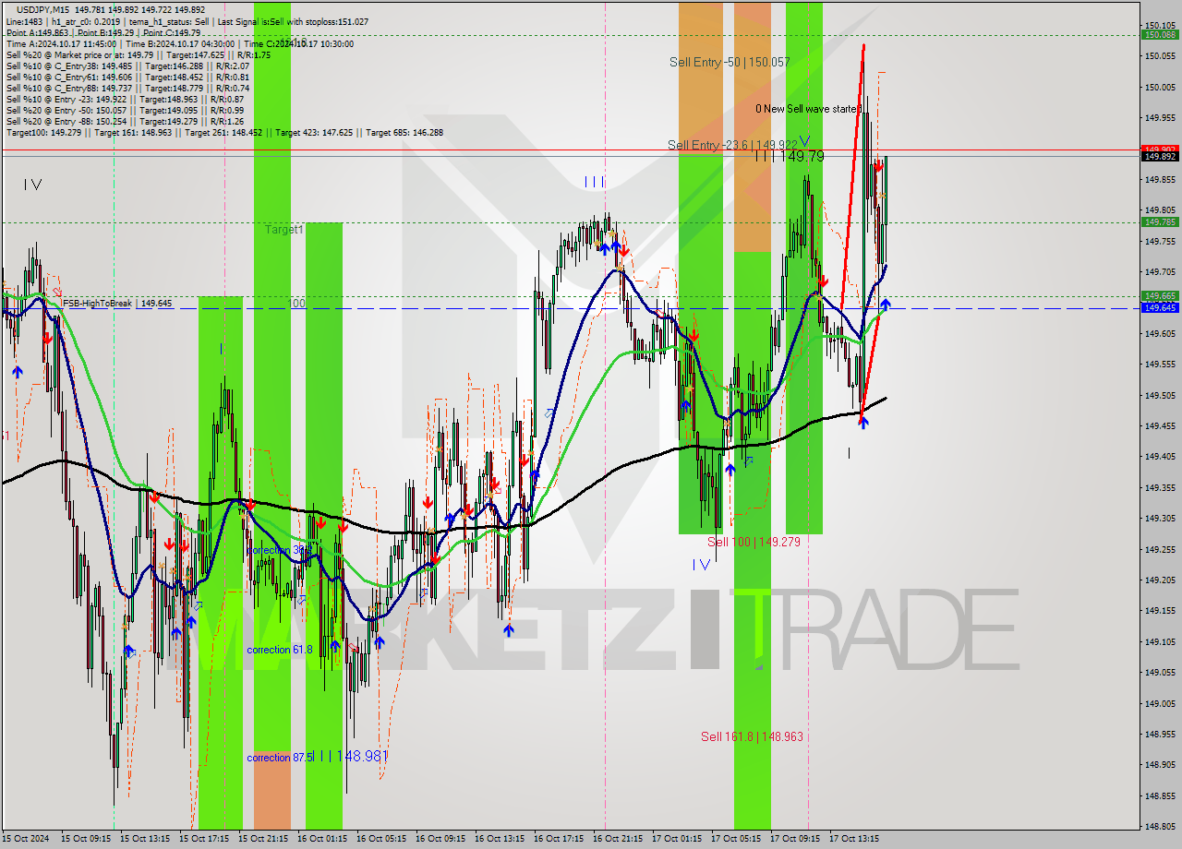Click the green 149.665 price tag
This screenshot has width=1182, height=849.
(x=1160, y=296)
